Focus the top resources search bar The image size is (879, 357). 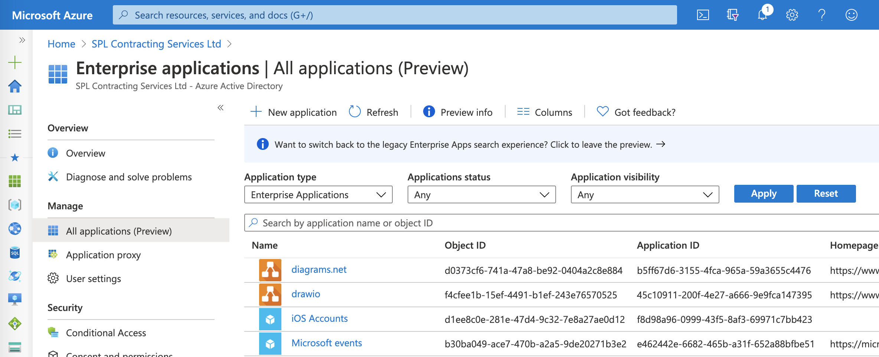pos(395,15)
